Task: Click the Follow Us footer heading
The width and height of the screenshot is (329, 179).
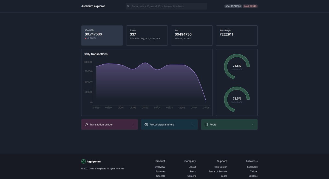Action: point(252,161)
